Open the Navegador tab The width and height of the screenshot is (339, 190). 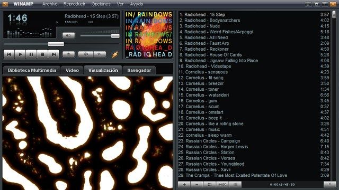pos(139,70)
